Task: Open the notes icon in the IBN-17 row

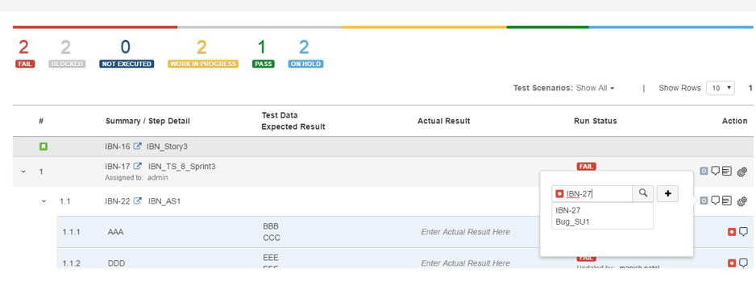Action: (x=727, y=171)
